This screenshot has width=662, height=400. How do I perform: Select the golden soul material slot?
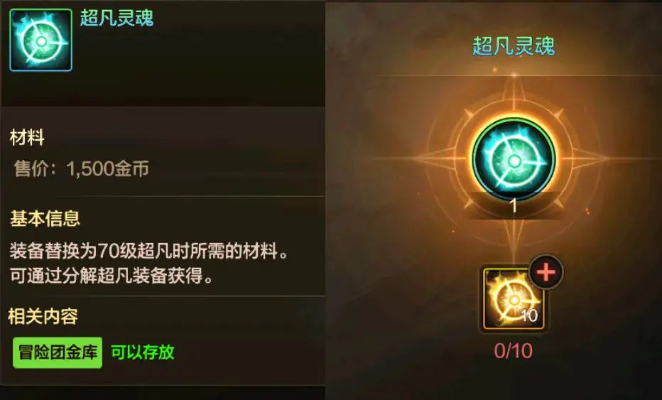[x=514, y=298]
